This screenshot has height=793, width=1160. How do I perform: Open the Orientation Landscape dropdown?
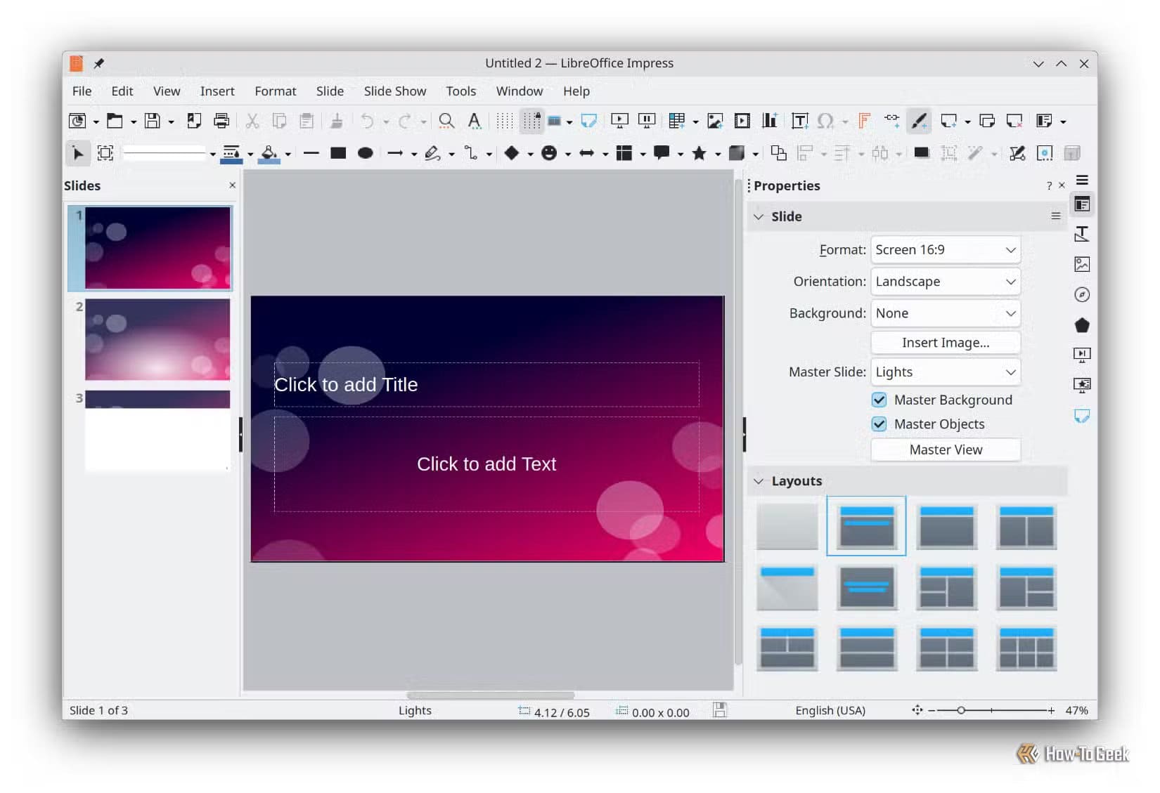click(x=946, y=281)
